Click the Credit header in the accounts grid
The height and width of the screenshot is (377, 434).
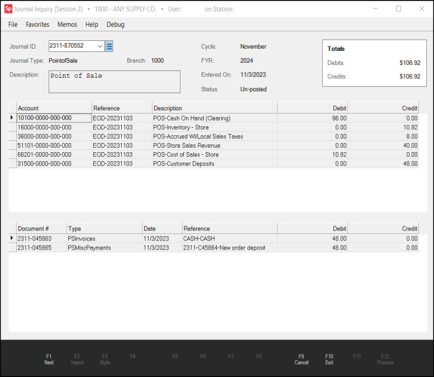point(383,108)
